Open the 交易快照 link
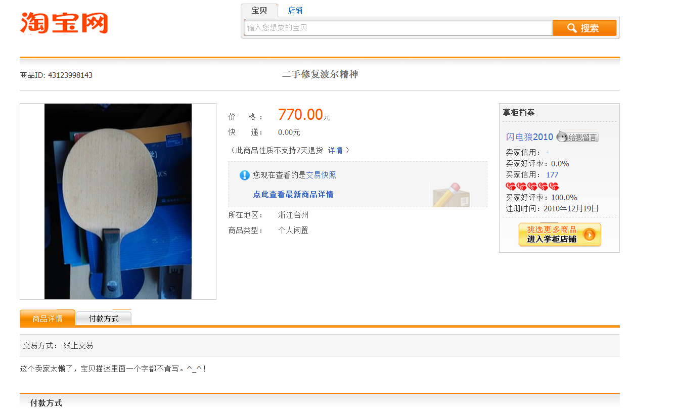The image size is (675, 409). [321, 175]
